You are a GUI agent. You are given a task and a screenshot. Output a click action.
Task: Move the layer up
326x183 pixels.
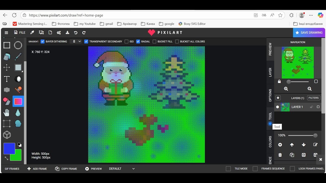292,145
